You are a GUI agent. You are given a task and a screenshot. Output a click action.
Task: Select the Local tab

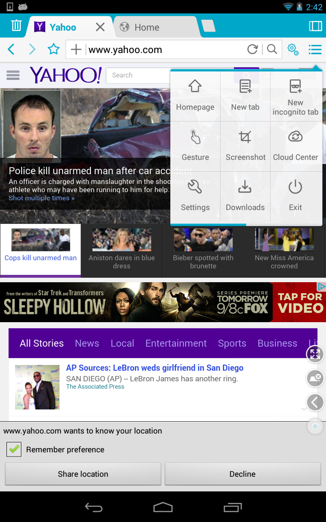122,343
